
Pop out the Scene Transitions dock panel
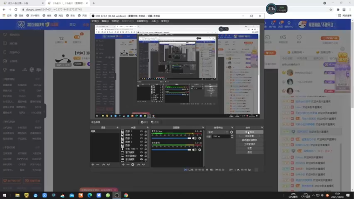click(x=232, y=127)
